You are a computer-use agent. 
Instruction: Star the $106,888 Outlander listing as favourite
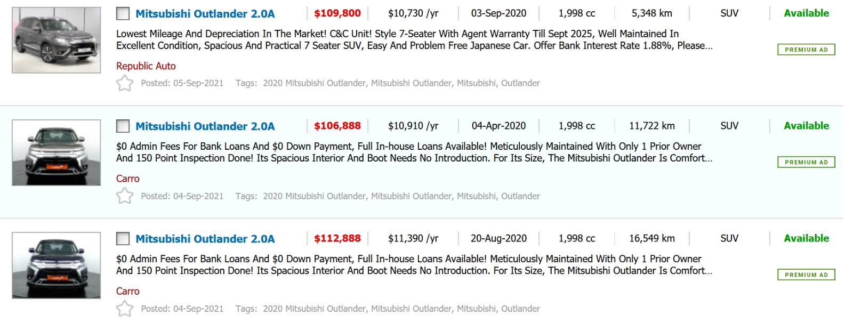125,196
